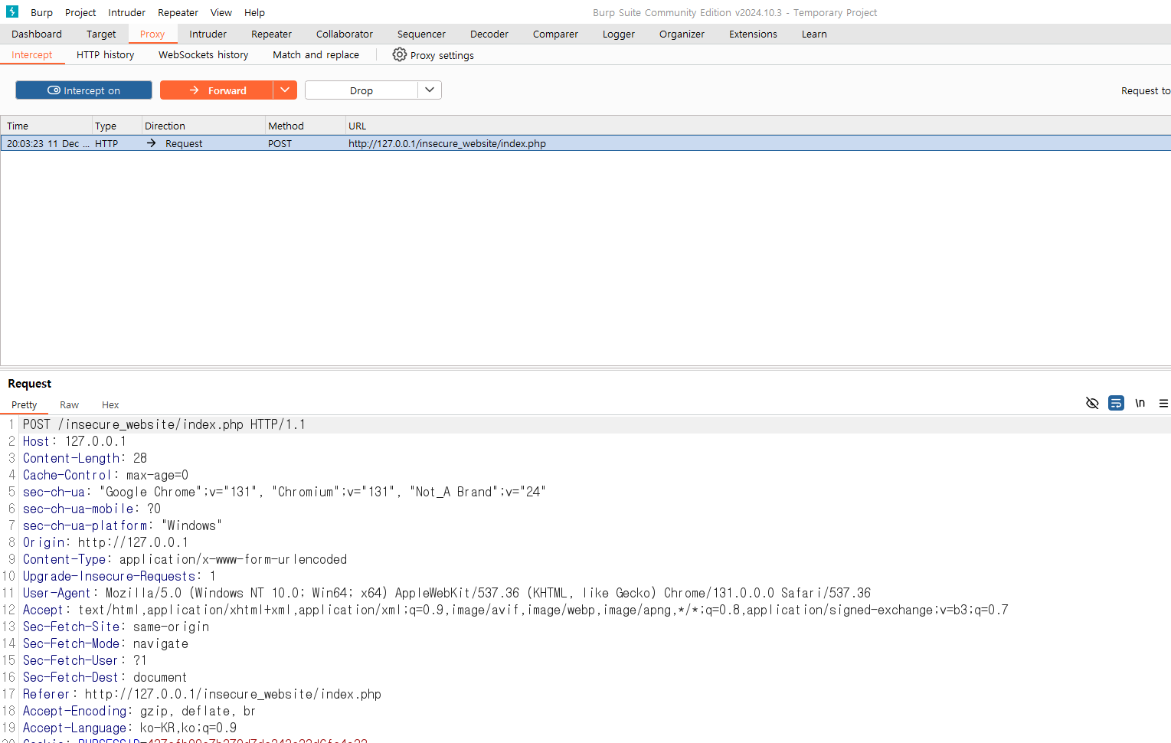Click the Forward button
The image size is (1171, 743).
217,90
